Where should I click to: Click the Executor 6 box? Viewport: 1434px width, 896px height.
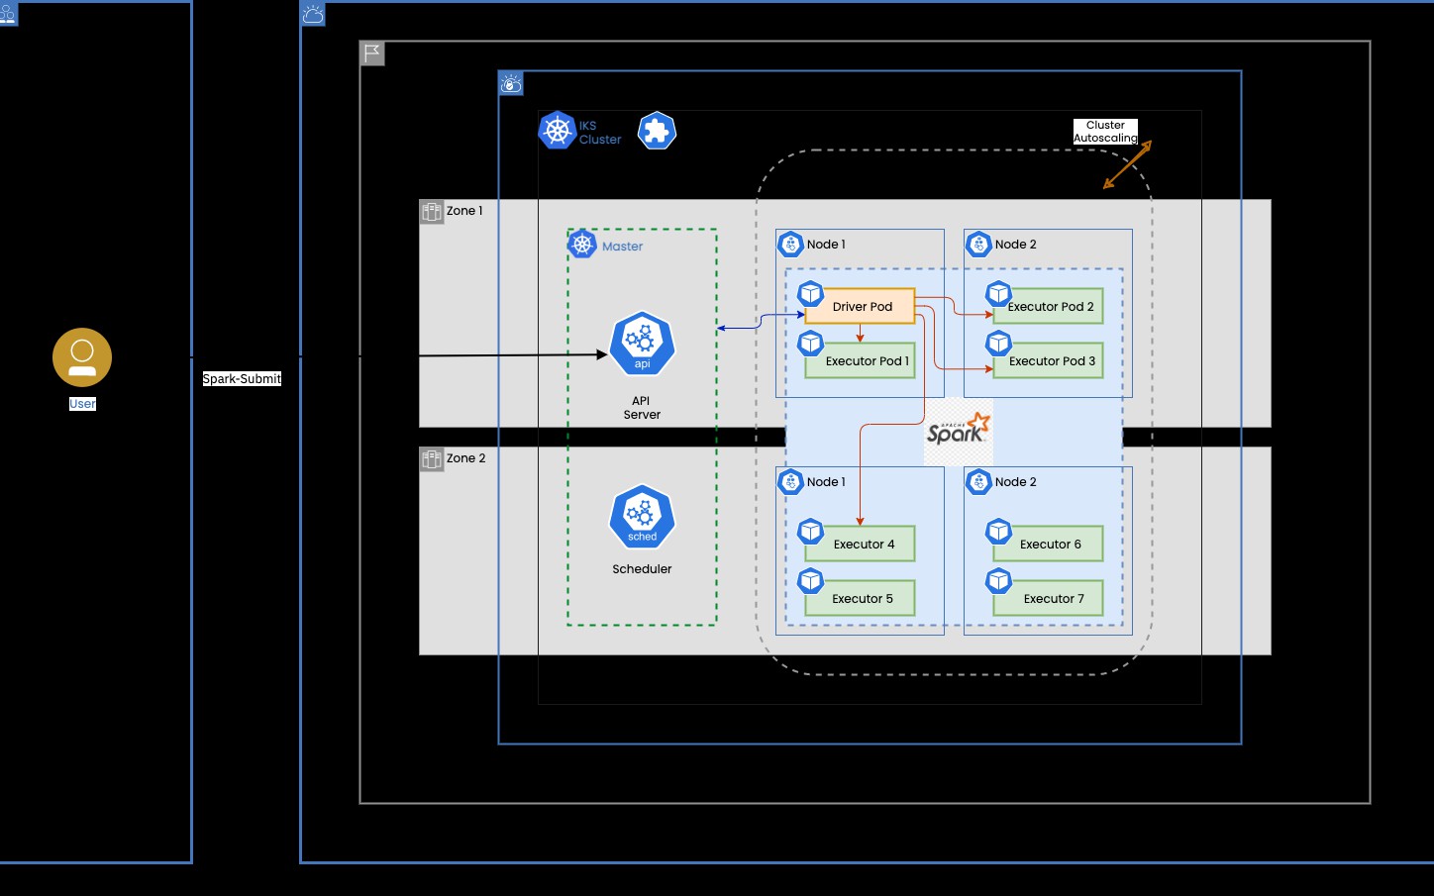tap(1050, 545)
